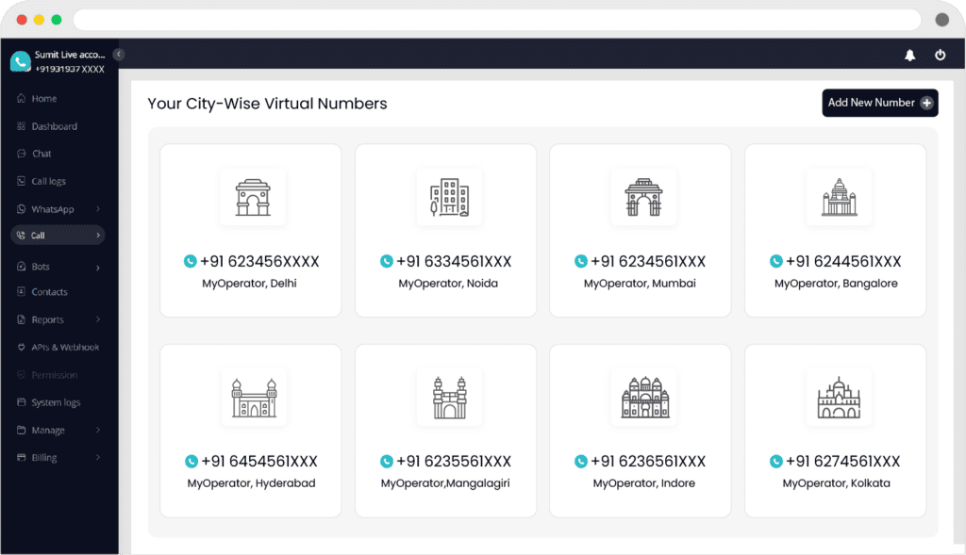
Task: Click the Billing card icon
Action: point(21,457)
